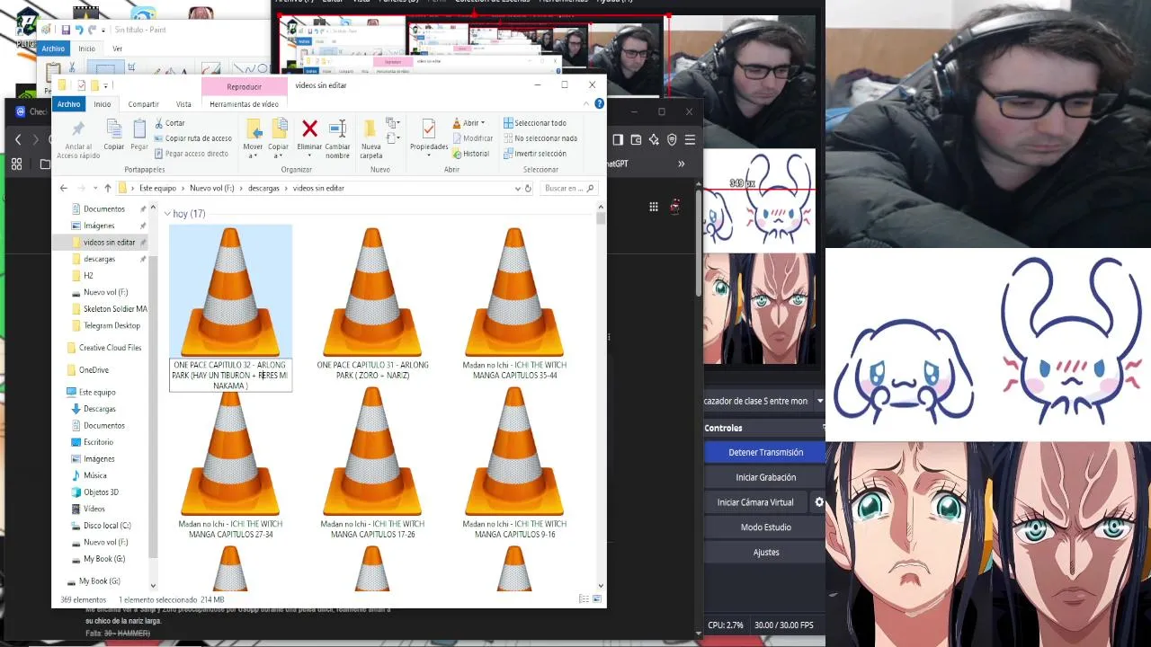Switch to large icons view in status bar

coord(596,599)
